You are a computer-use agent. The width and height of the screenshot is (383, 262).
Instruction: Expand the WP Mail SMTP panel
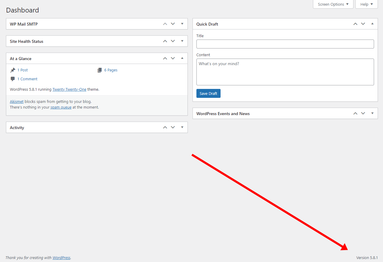[182, 24]
